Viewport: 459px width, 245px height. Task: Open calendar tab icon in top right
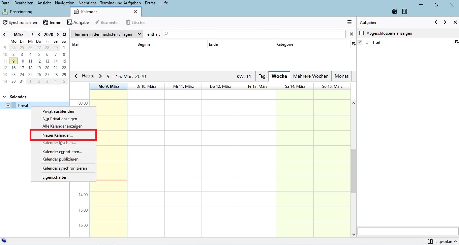[x=395, y=11]
